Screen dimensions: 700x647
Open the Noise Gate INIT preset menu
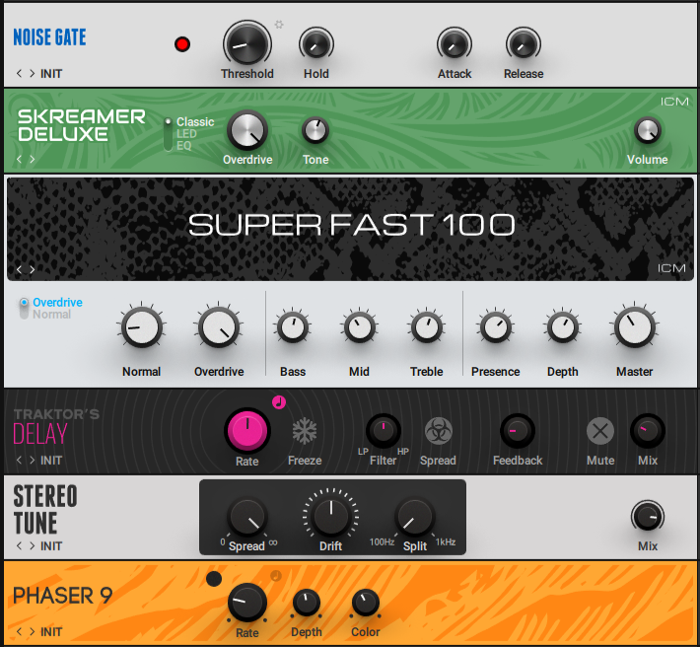click(x=51, y=74)
